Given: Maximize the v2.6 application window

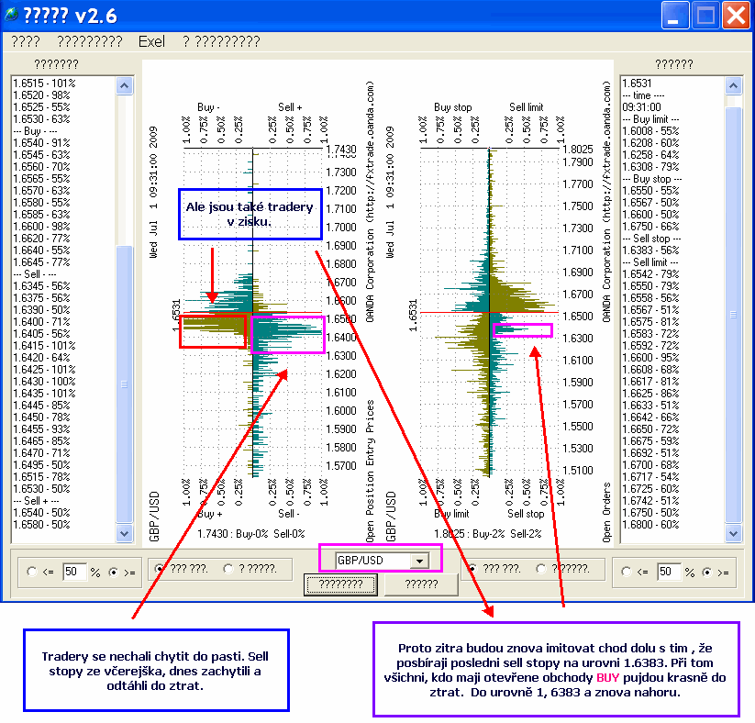Looking at the screenshot, I should point(705,16).
